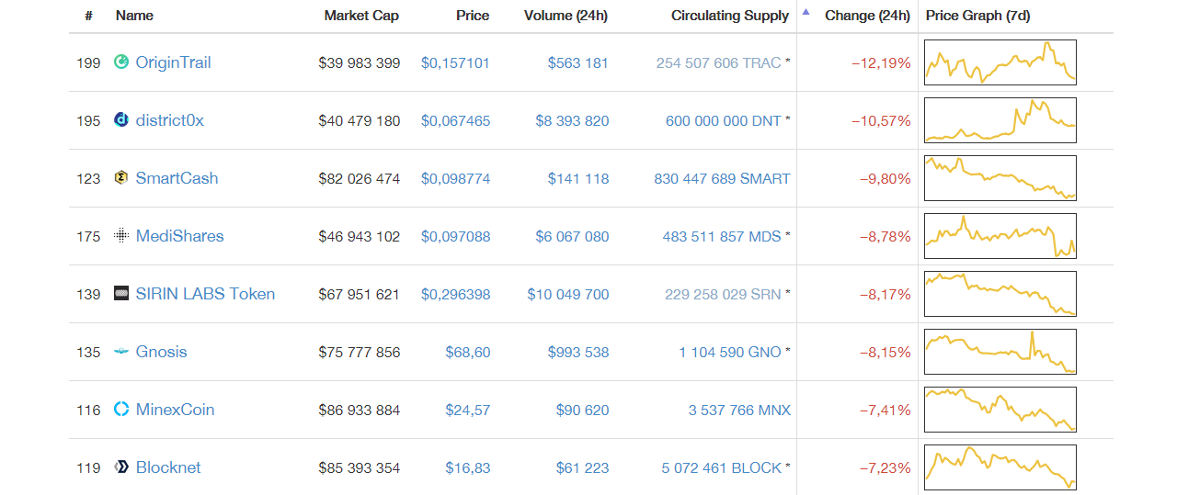The height and width of the screenshot is (495, 1177).
Task: Click OriginTrail volume $563 181
Action: click(x=577, y=62)
